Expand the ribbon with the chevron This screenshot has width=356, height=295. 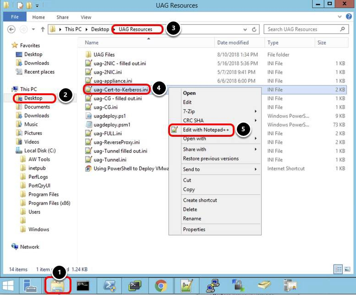click(x=340, y=17)
